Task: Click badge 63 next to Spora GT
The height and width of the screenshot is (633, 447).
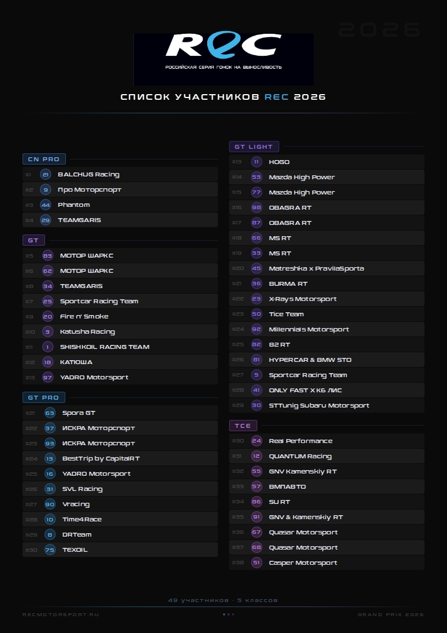Action: 50,413
